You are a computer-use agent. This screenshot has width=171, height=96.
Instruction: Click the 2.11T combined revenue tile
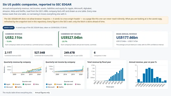point(17,54)
